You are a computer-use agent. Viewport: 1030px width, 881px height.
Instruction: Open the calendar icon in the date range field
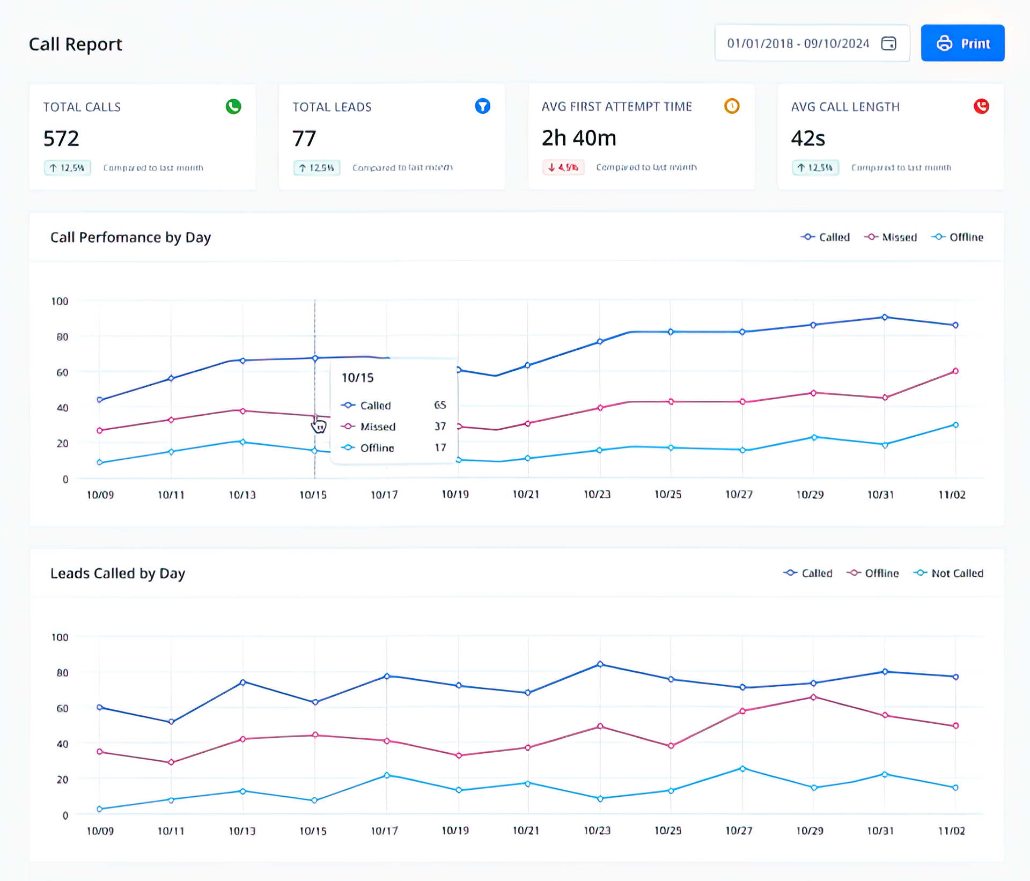888,43
